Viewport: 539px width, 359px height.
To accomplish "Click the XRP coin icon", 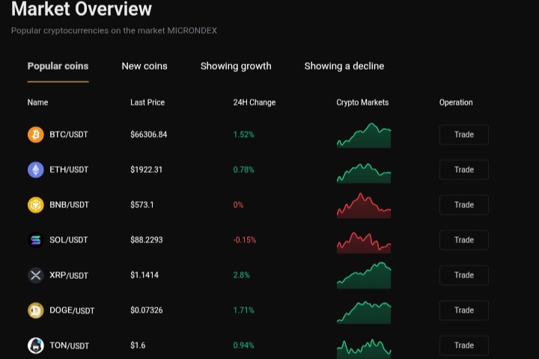I will tap(36, 275).
